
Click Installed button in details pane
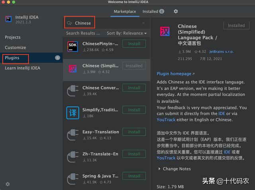(236, 25)
